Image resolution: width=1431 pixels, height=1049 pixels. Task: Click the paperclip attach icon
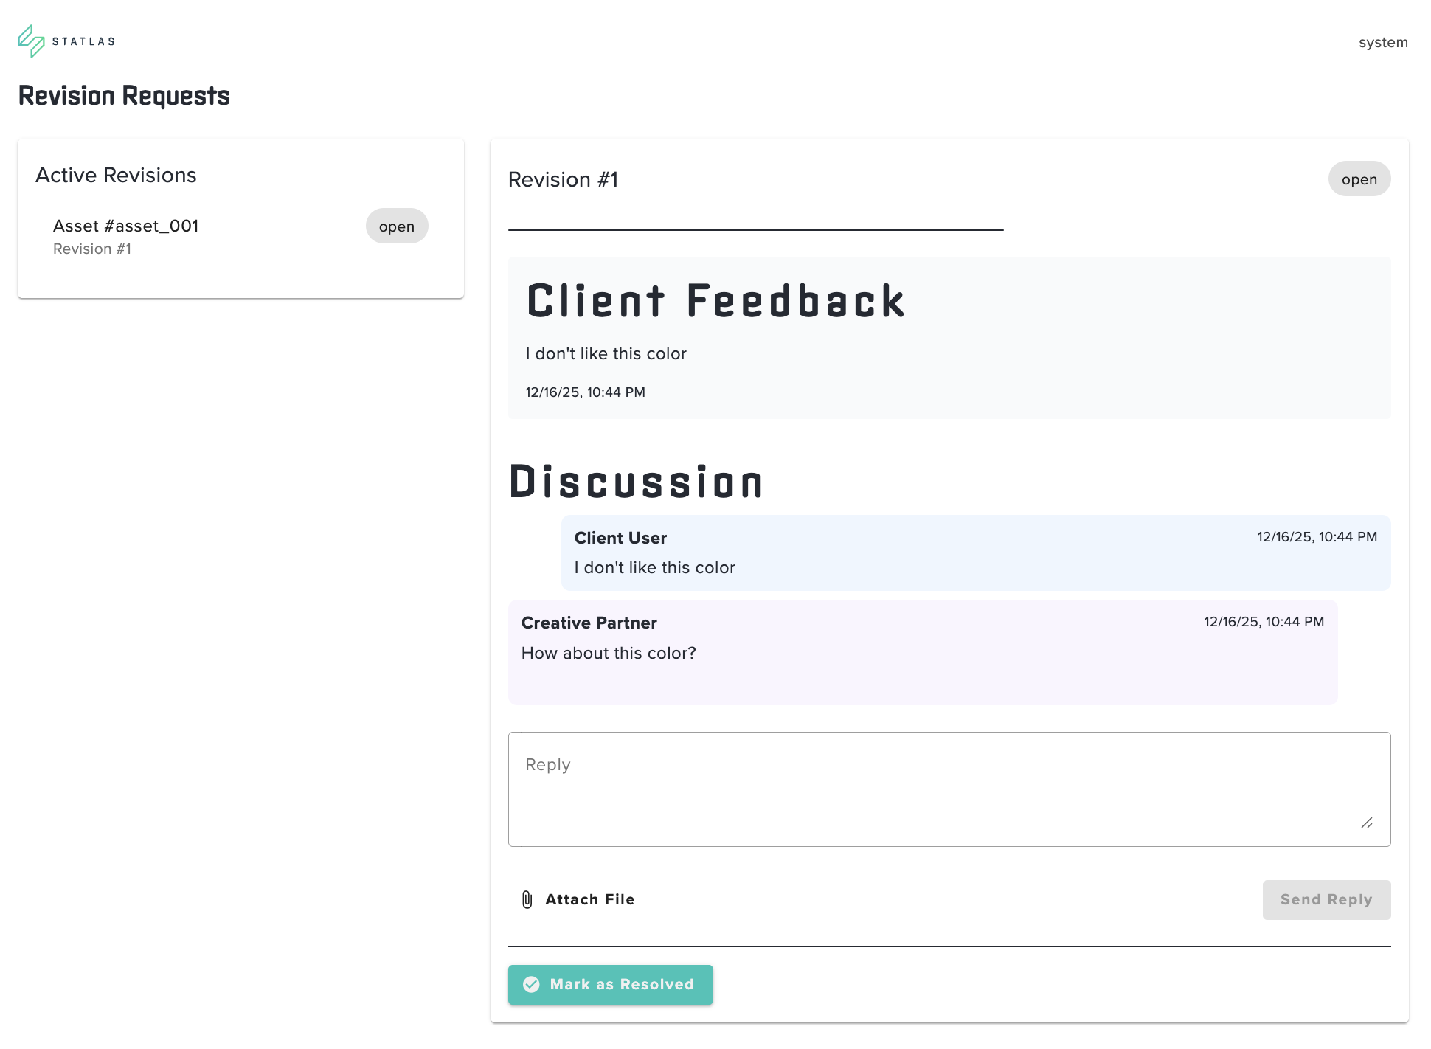tap(527, 899)
